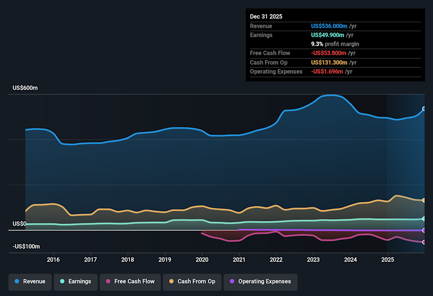Screen dimensions: 433x296
Task: Toggle the Revenue legend series
Action: tap(30, 282)
